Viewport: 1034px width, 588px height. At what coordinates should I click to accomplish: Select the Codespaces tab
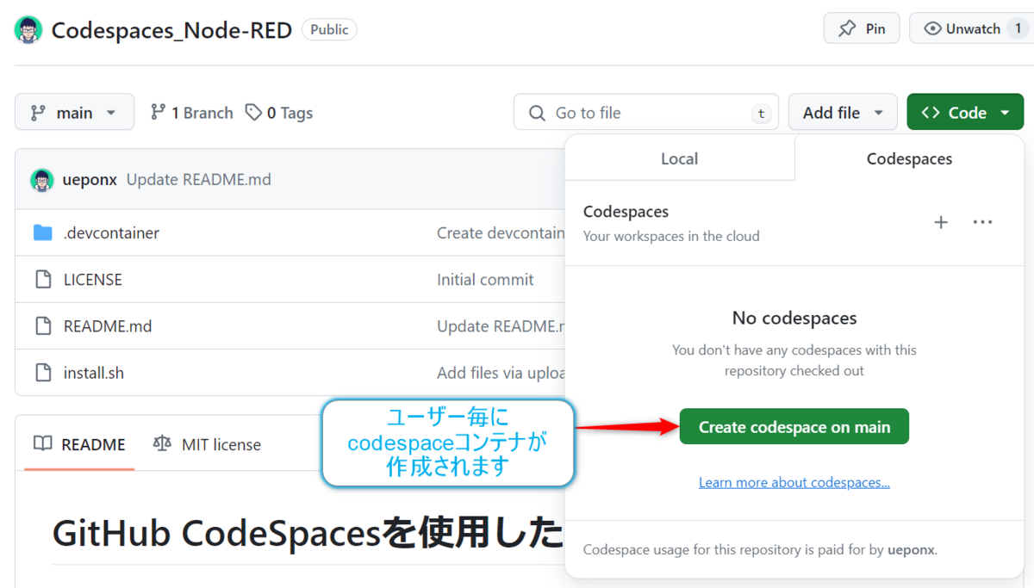click(x=909, y=158)
